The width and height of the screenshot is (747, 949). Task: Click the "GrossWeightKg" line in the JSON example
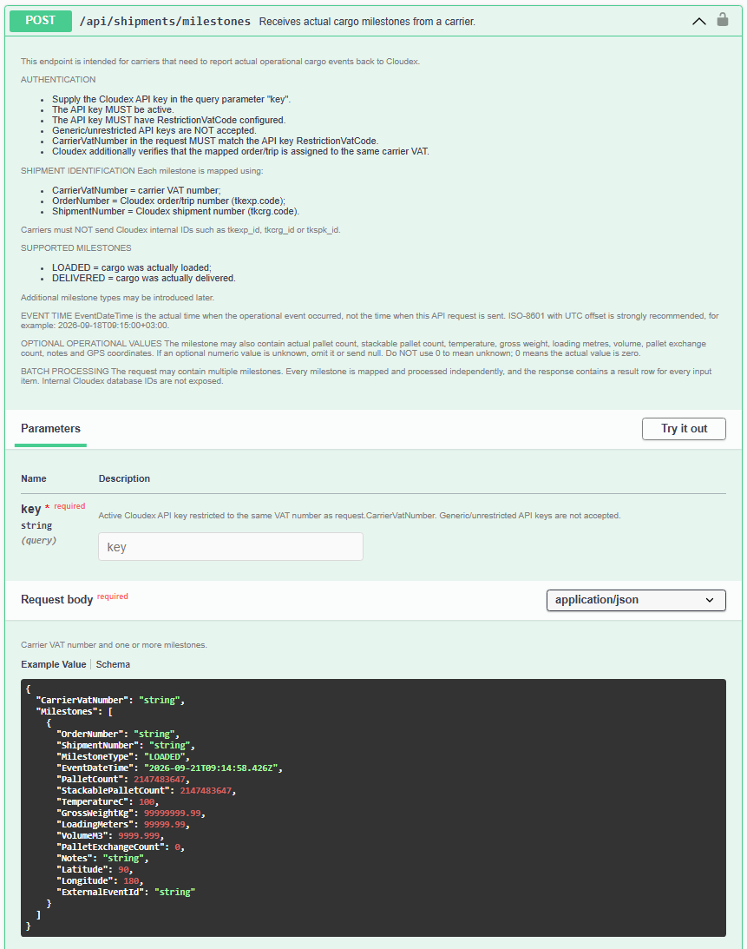coord(131,813)
